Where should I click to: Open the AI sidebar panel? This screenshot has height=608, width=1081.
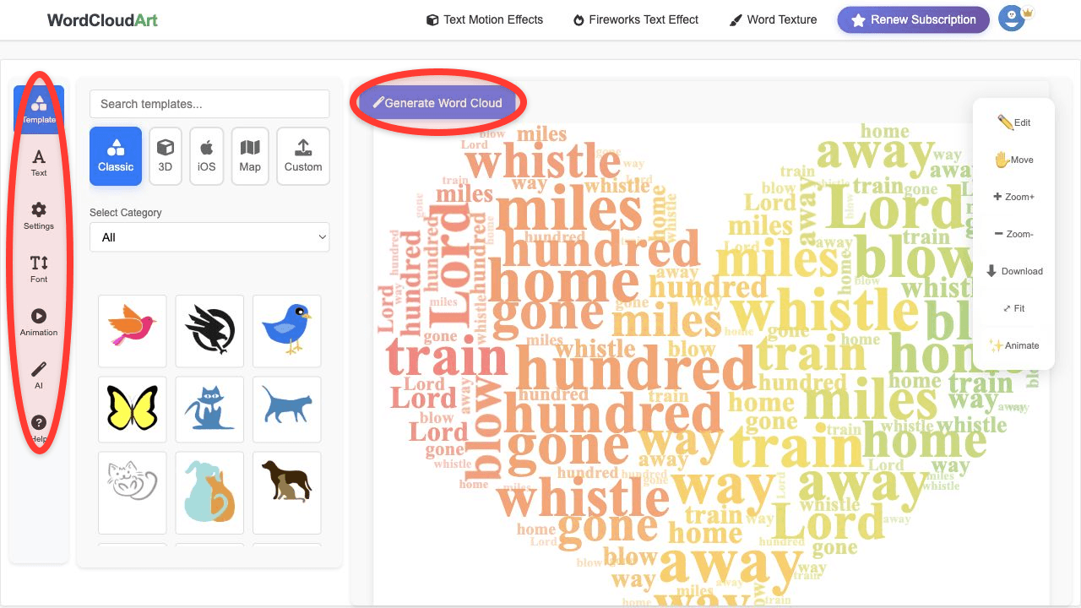tap(39, 376)
